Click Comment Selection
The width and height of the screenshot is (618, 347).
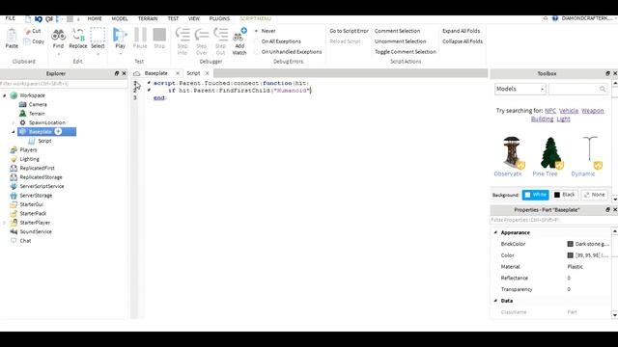[x=397, y=31]
